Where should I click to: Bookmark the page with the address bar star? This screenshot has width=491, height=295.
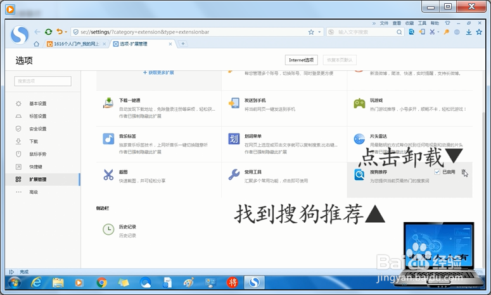click(x=311, y=32)
